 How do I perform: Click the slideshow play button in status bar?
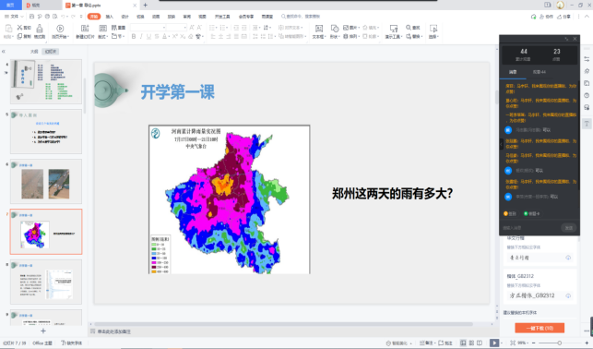(494, 343)
